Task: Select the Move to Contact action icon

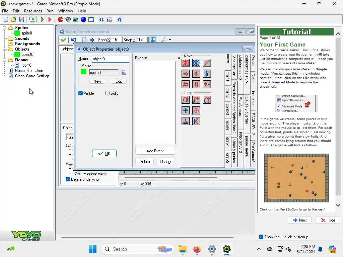Action: click(186, 121)
